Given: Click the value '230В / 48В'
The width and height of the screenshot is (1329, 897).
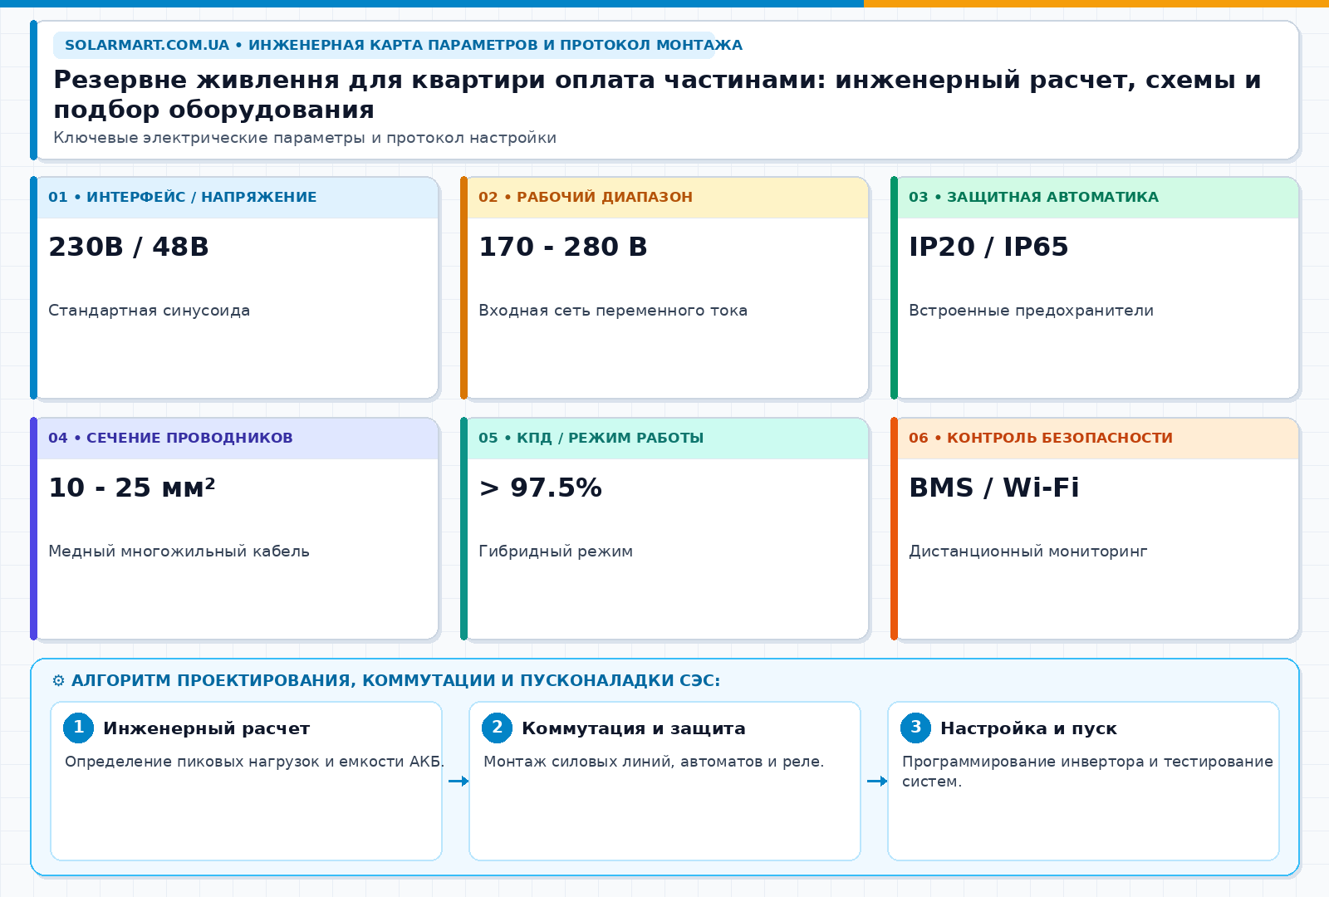Looking at the screenshot, I should coord(129,247).
